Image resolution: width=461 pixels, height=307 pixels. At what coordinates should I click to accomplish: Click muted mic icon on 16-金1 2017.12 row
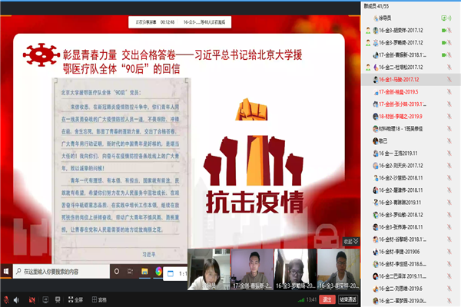449,80
